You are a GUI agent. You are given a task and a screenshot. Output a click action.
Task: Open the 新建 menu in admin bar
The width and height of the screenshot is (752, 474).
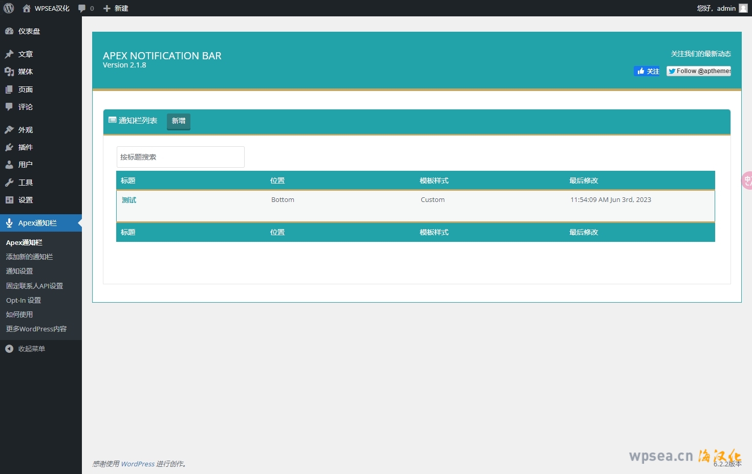pyautogui.click(x=116, y=8)
